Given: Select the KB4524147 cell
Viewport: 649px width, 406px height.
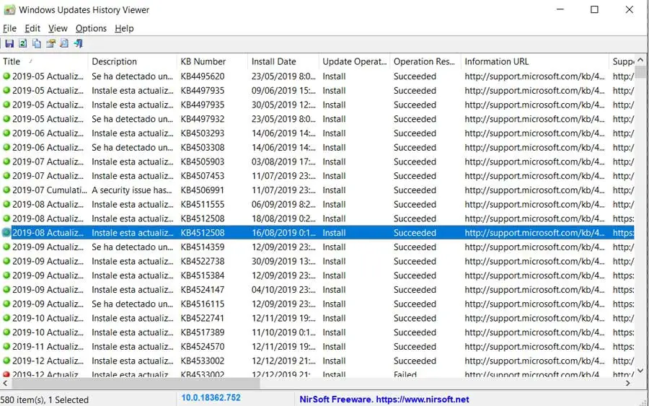Looking at the screenshot, I should tap(203, 290).
